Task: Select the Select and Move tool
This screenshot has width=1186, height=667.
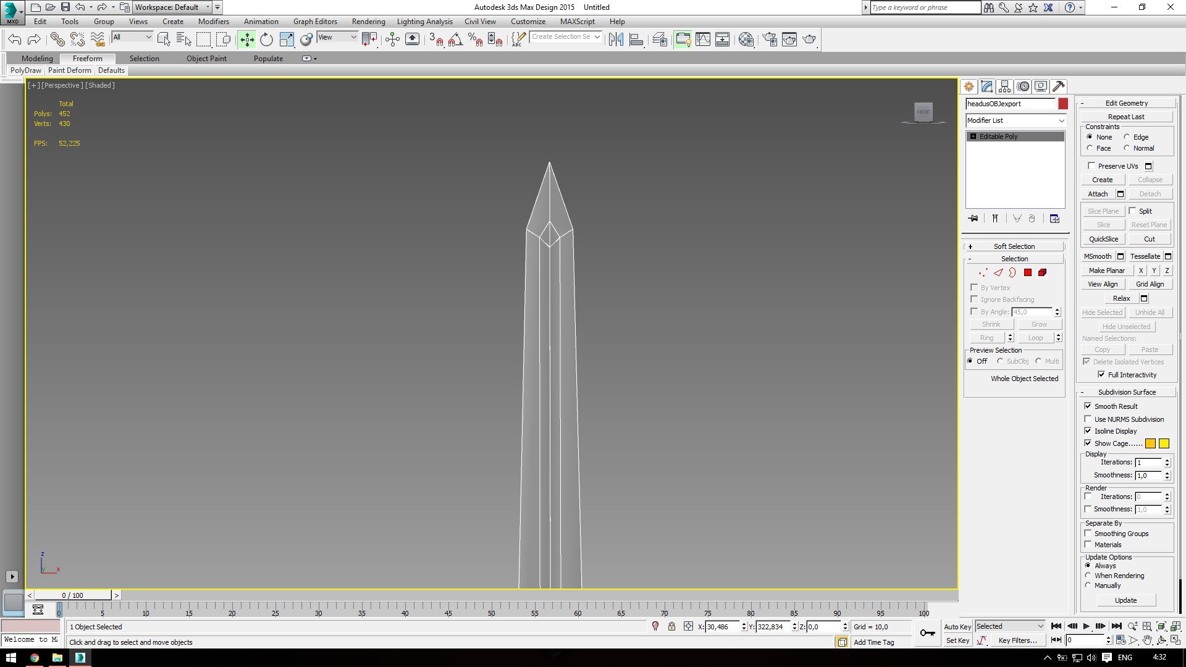Action: tap(246, 40)
